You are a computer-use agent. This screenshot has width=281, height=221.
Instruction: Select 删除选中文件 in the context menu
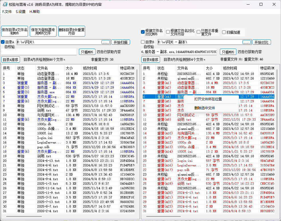click(204, 108)
